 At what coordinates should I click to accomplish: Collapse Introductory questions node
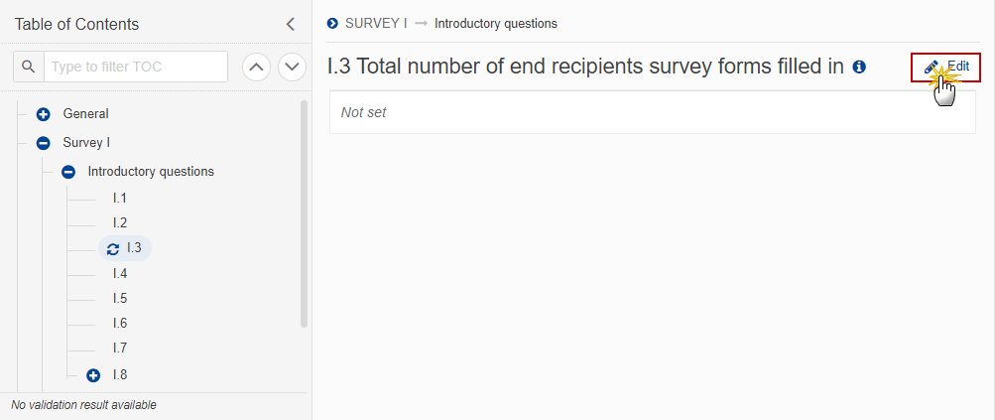tap(68, 172)
